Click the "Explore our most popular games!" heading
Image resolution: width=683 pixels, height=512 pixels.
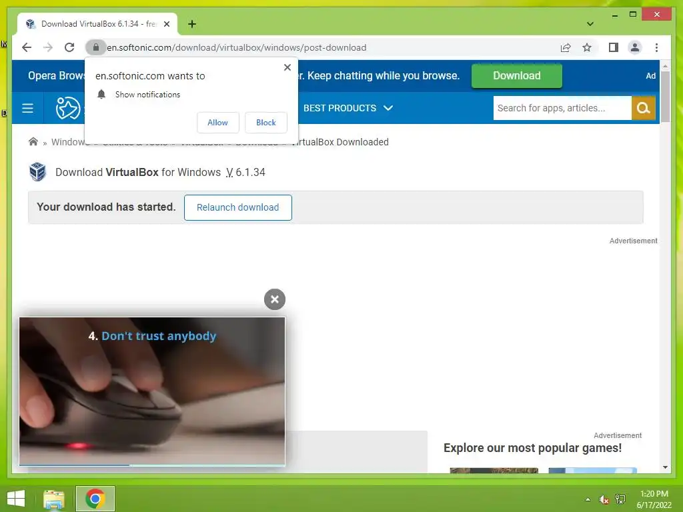[532, 448]
